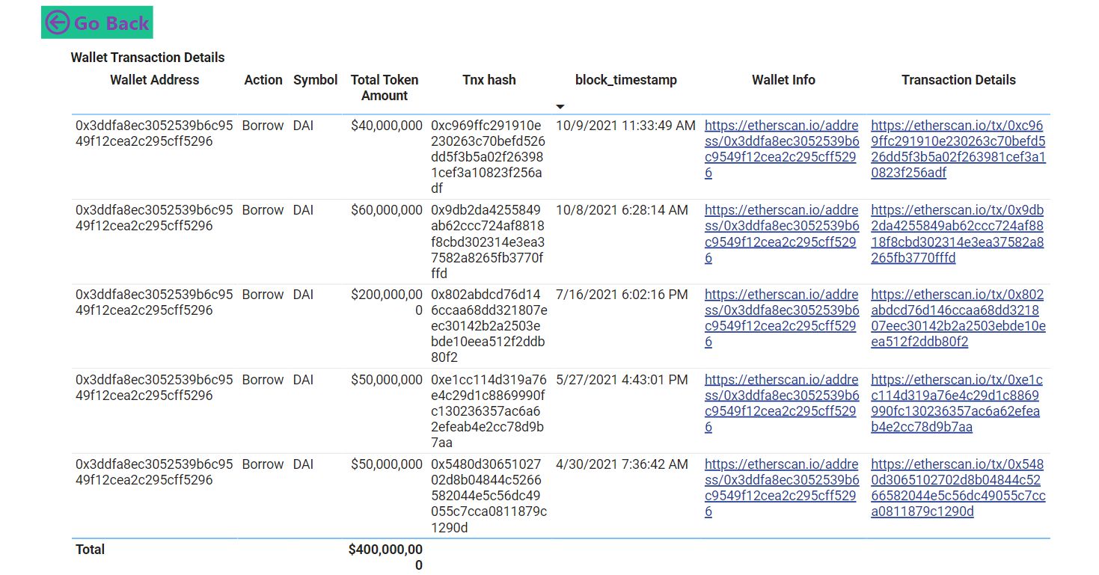Image resolution: width=1099 pixels, height=575 pixels.
Task: Click wallet address in the 4/30/2021 row
Action: click(x=154, y=472)
